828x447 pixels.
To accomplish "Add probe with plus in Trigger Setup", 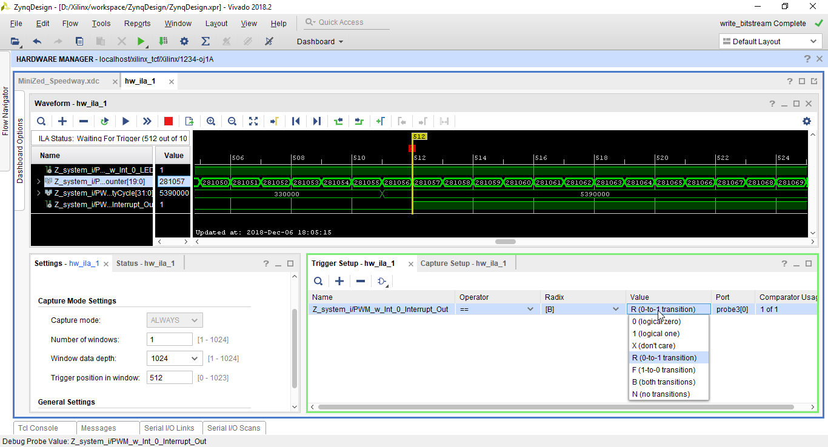I will 339,281.
